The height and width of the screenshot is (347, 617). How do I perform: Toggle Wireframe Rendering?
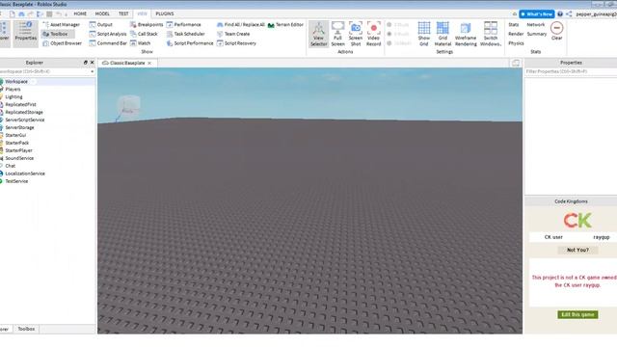tap(466, 35)
